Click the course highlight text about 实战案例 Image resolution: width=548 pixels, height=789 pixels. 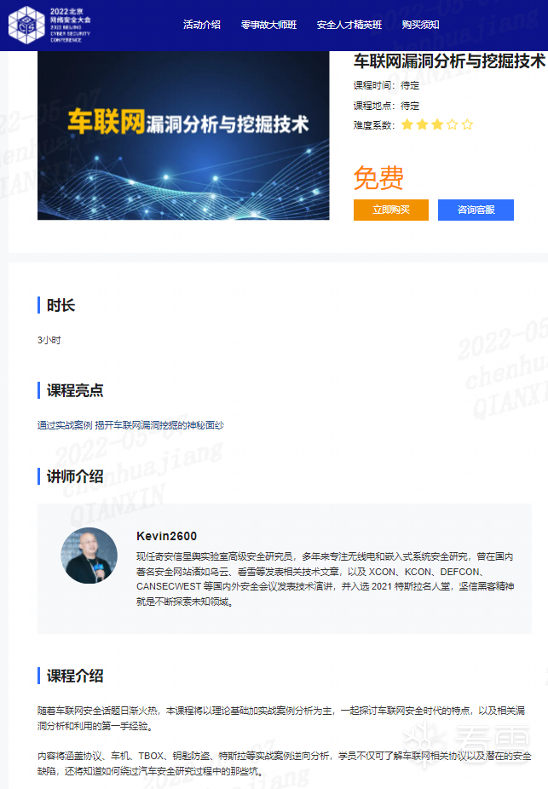131,425
